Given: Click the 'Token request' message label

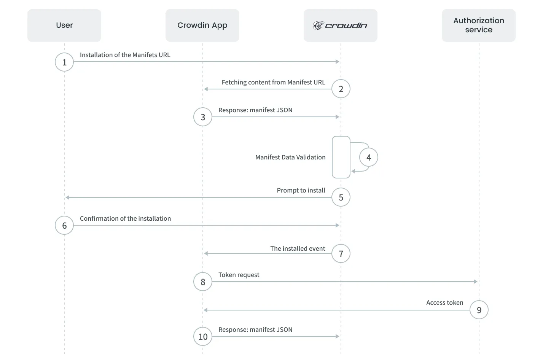Looking at the screenshot, I should point(239,275).
